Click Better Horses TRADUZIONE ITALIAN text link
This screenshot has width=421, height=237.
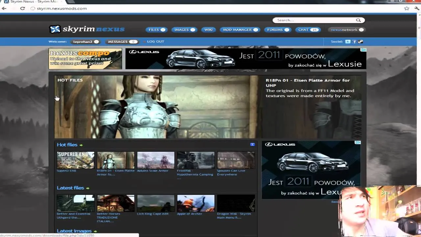coord(109,218)
